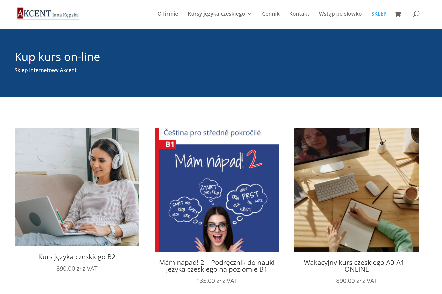Click the 135,00 zł z VAT price
Image resolution: width=442 pixels, height=294 pixels.
(217, 281)
